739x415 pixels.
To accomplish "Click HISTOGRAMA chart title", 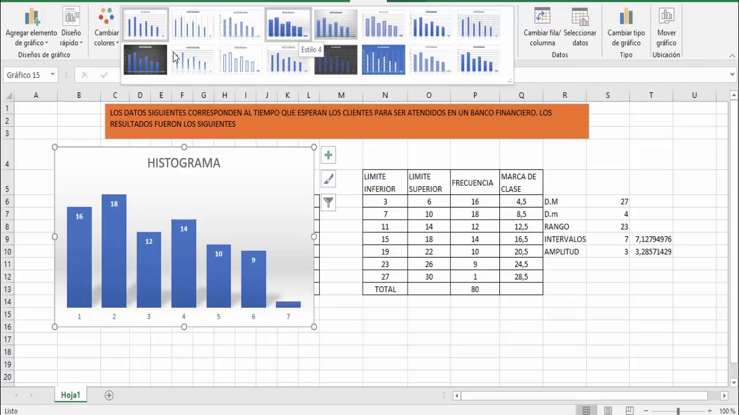I will pyautogui.click(x=184, y=163).
